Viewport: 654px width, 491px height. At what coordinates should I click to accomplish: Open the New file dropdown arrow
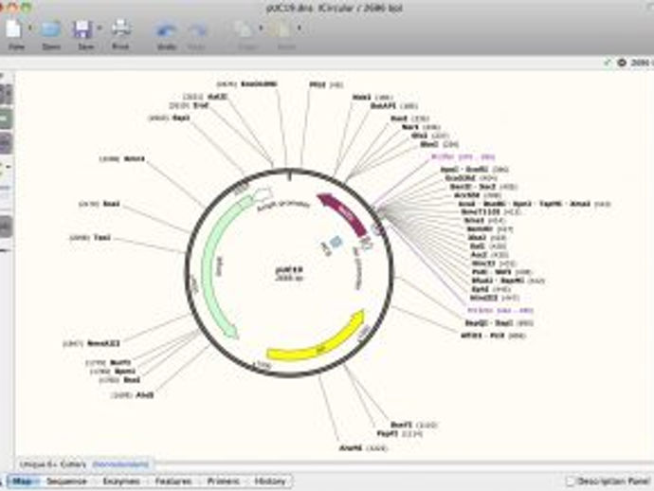click(x=29, y=28)
